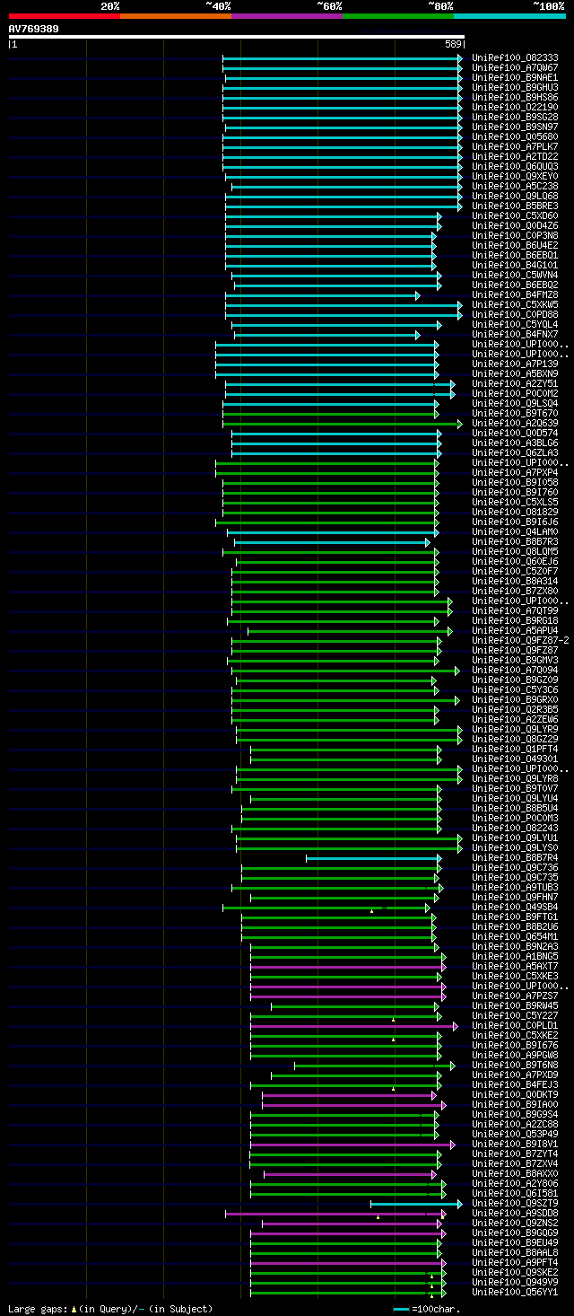This screenshot has width=574, height=1316.
Task: Select hit label UniRef100_Q1PFT4
Action: click(515, 750)
